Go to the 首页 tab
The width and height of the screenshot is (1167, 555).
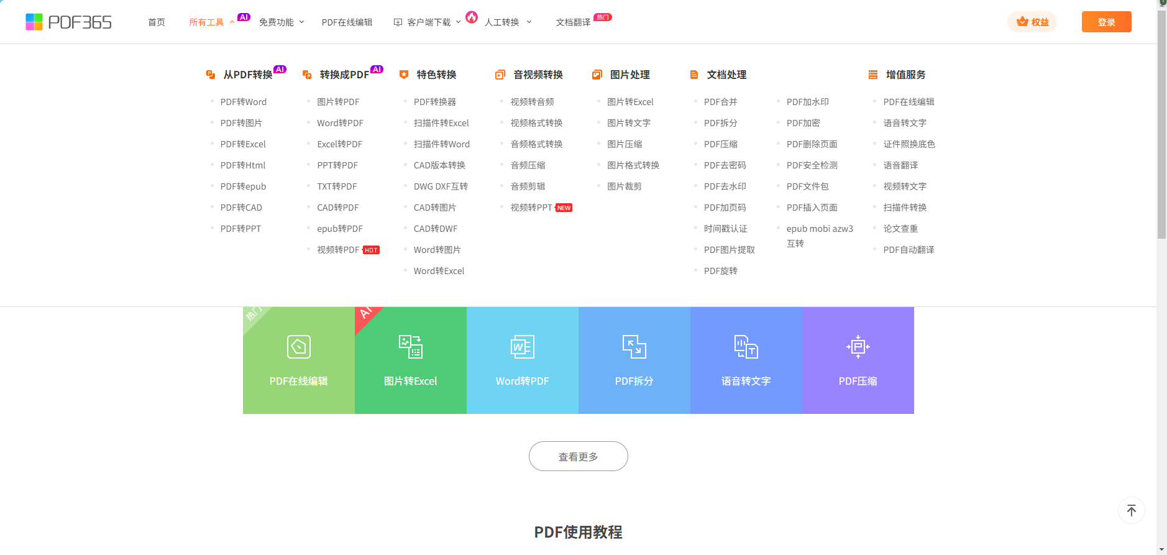[157, 22]
